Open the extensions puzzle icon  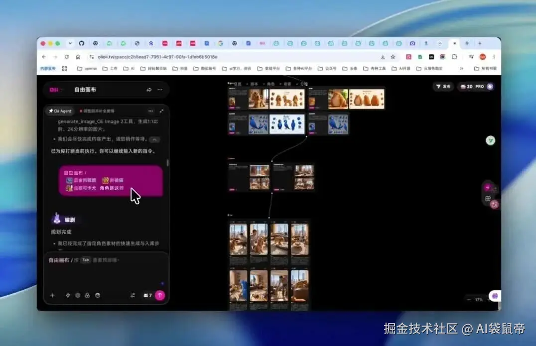(x=454, y=57)
